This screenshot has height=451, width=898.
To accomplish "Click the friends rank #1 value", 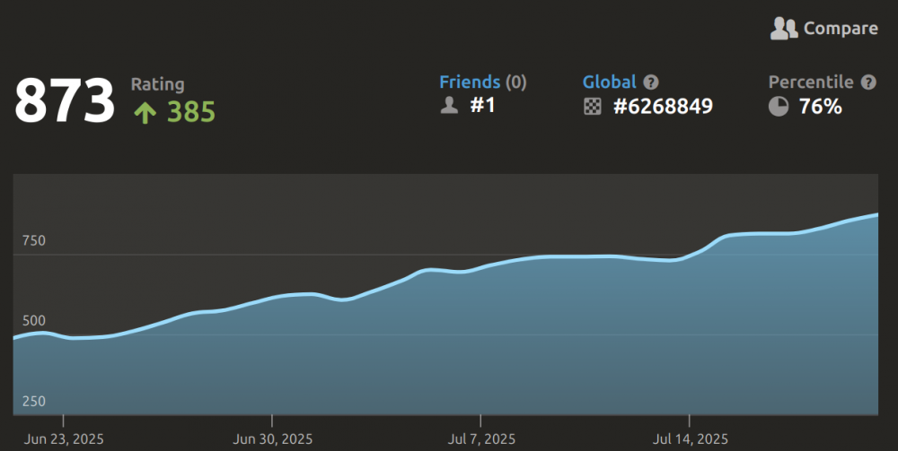I will coord(482,107).
